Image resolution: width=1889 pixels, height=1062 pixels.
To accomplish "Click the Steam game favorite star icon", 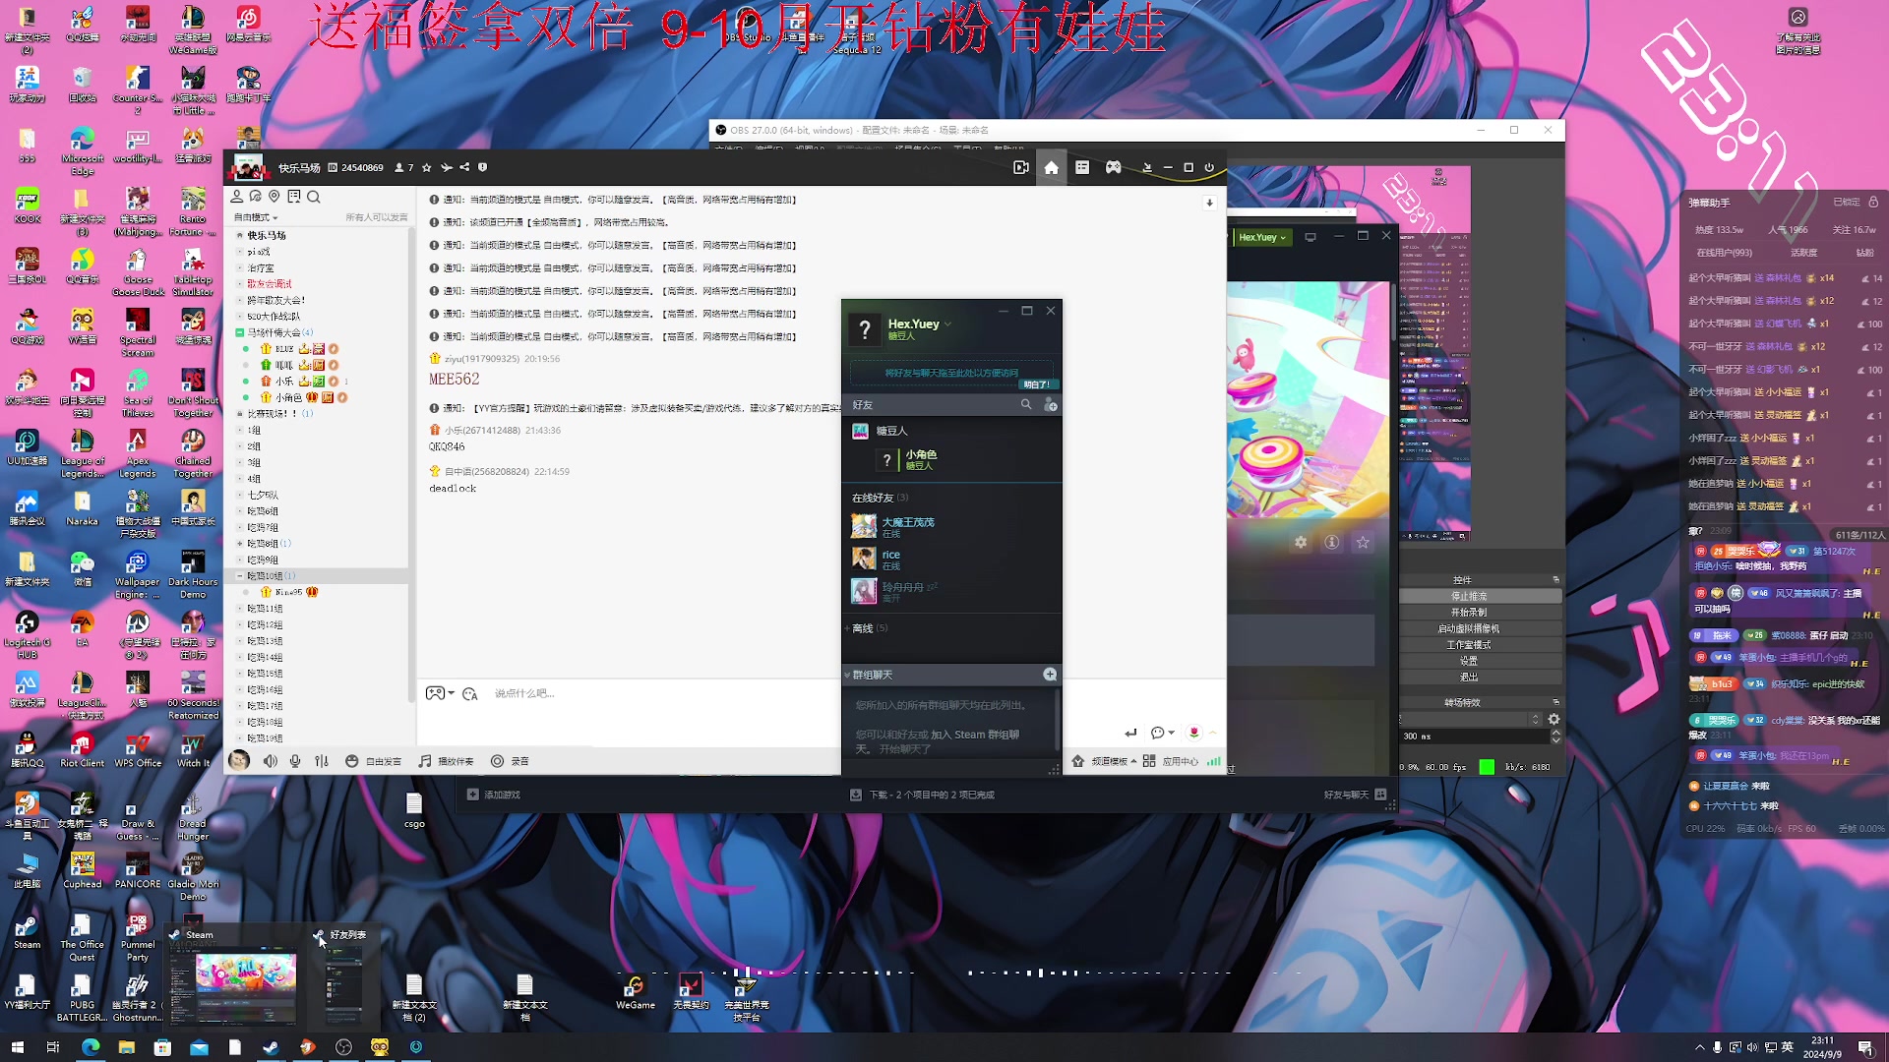I will pyautogui.click(x=1363, y=542).
